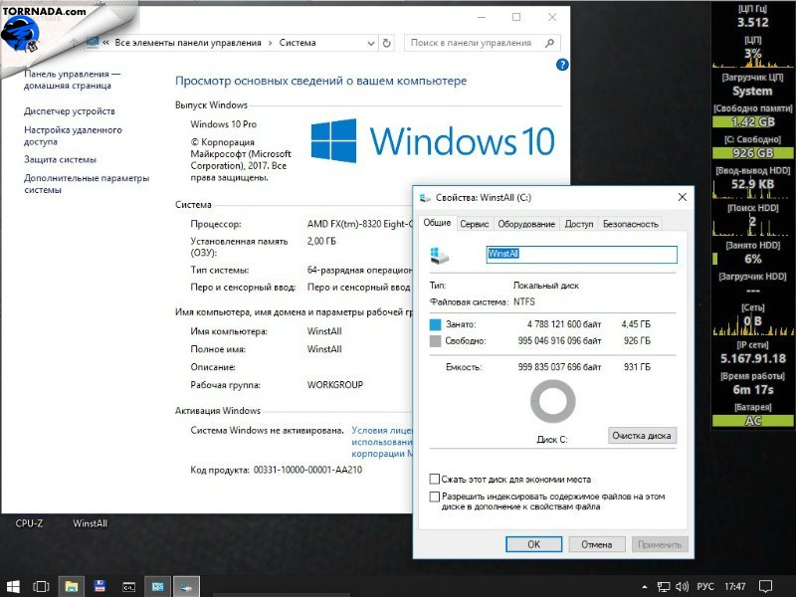
Task: Switch to the System window taskbar icon
Action: 157,587
